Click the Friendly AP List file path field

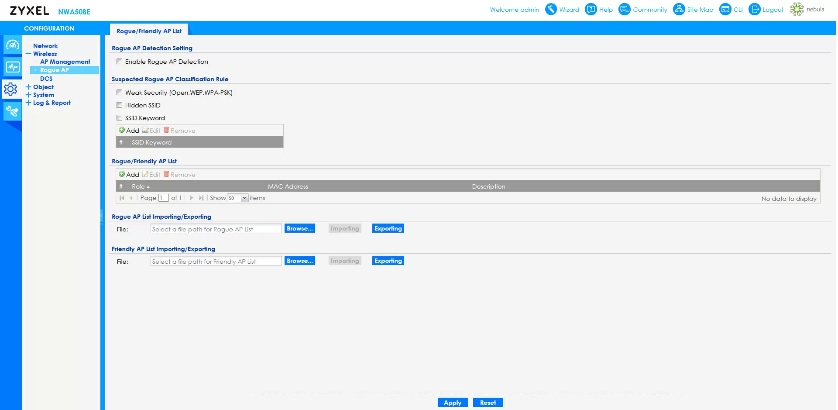pyautogui.click(x=216, y=261)
